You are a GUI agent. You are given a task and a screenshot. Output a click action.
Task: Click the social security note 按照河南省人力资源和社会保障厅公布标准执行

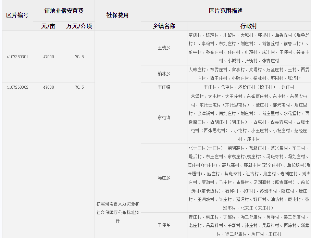(x=118, y=212)
